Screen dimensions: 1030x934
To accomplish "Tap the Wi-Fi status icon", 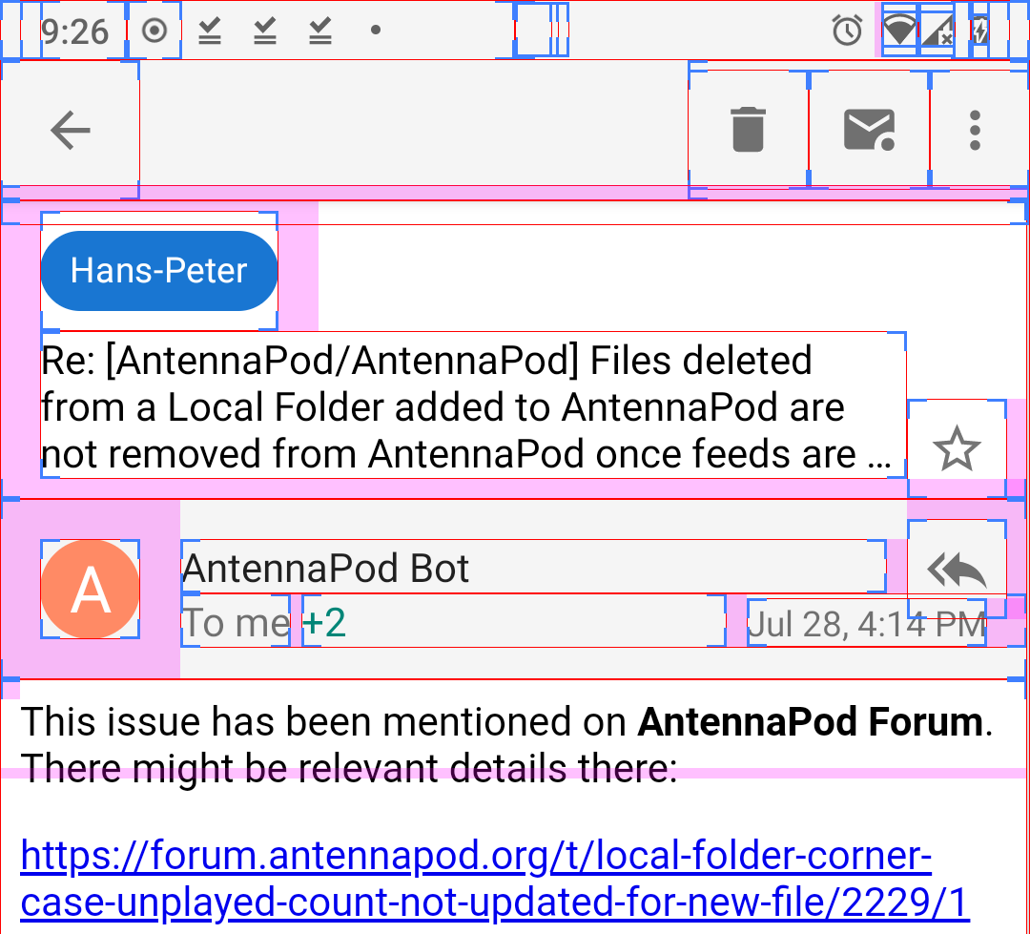I will click(x=899, y=31).
